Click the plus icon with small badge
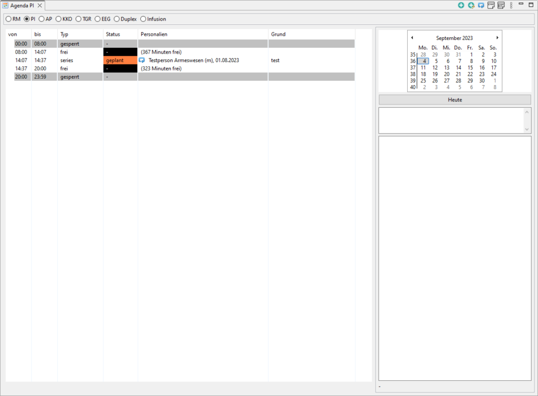 pos(471,5)
